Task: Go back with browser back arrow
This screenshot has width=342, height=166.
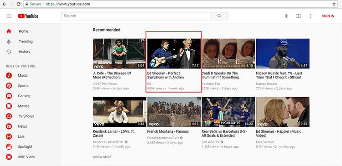Action: coord(4,4)
